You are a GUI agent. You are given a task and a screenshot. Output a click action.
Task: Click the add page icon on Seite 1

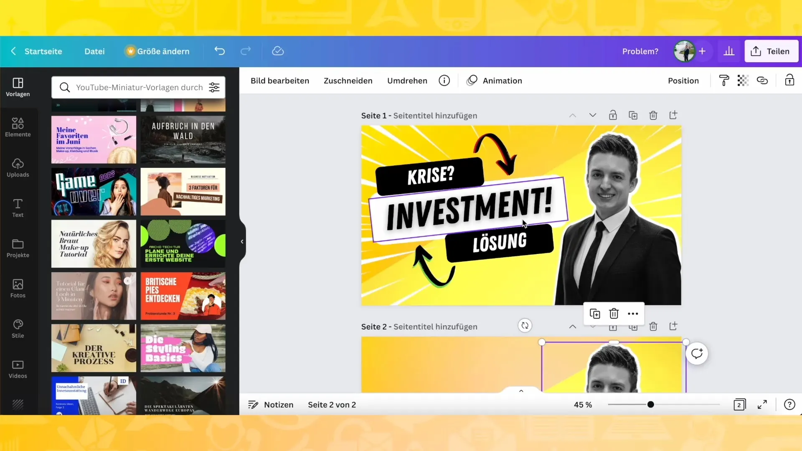[675, 116]
